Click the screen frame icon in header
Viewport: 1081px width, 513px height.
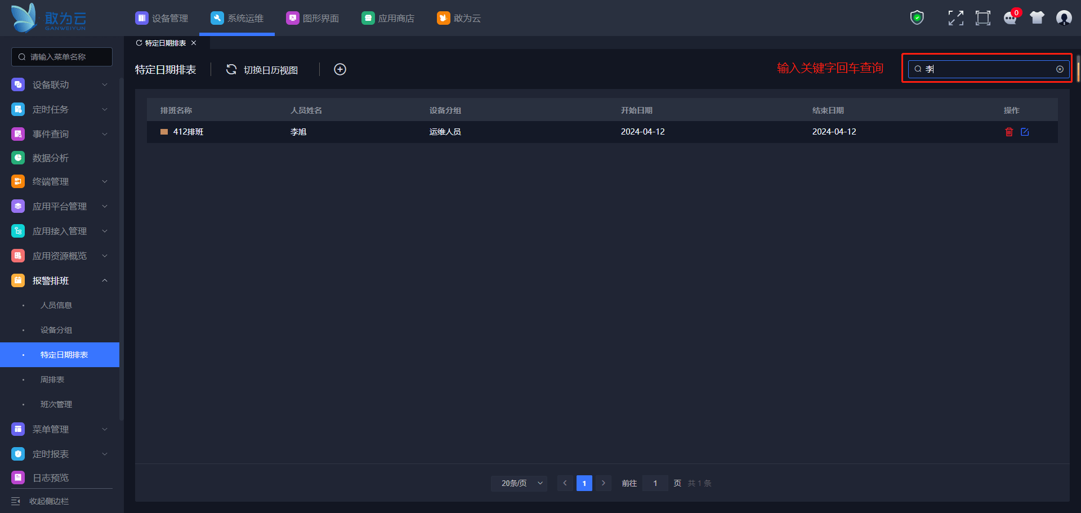(x=983, y=18)
